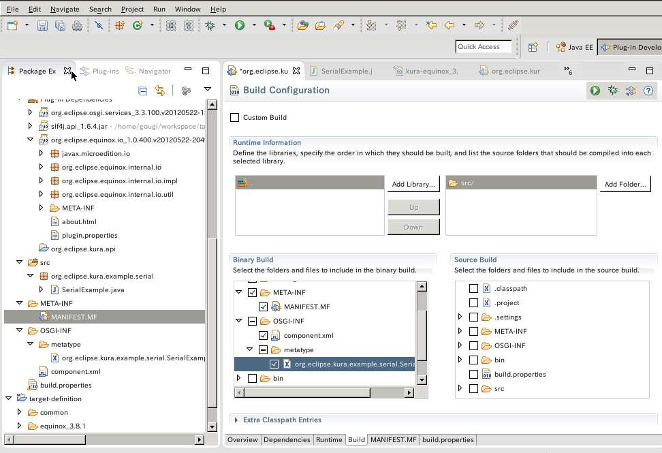This screenshot has height=453, width=662.
Task: Click the New wizard toolbar icon
Action: 13,25
